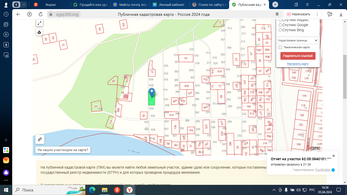Click the blue location marker pin

(x=152, y=93)
